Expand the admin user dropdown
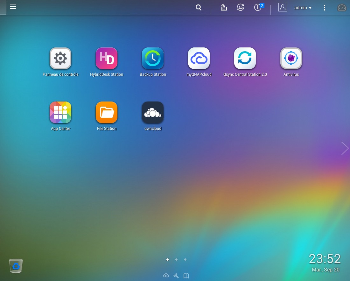Viewport: 350px width, 281px height. click(x=303, y=8)
